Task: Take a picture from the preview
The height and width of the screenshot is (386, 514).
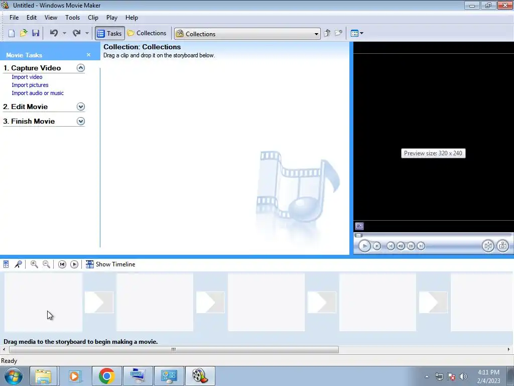Action: (503, 246)
